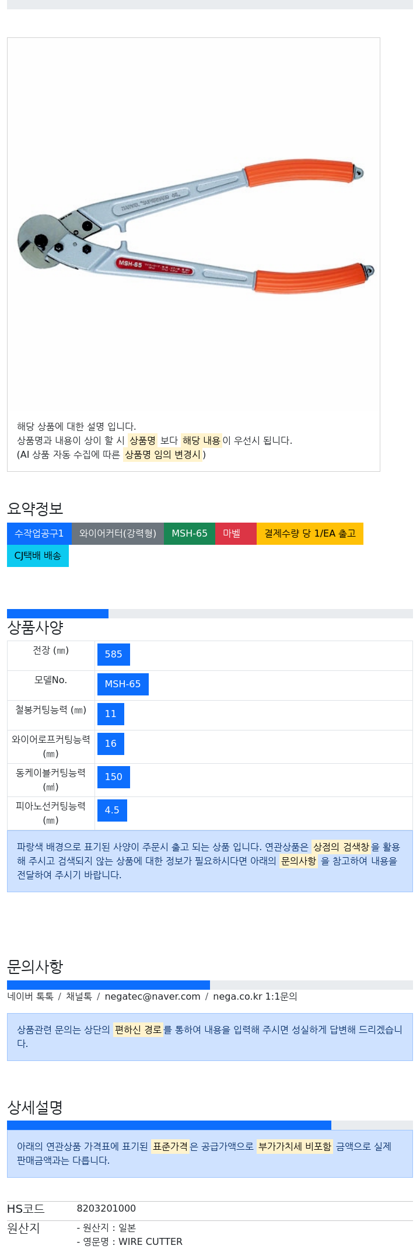420x1249 pixels.
Task: Click the 와이어커터(강력형) tag
Action: [x=118, y=534]
